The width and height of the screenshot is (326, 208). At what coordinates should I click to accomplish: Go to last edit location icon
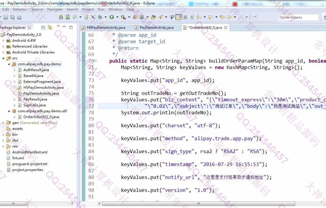[222, 17]
